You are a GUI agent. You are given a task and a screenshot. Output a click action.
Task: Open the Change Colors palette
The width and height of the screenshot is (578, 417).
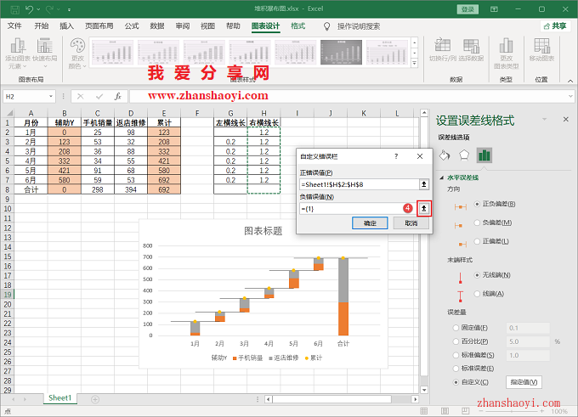[77, 54]
